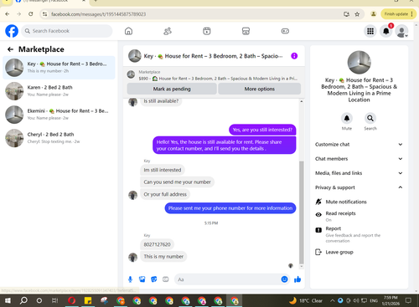This screenshot has width=419, height=307.
Task: Open the Friends icon in top nav
Action: pos(168,31)
